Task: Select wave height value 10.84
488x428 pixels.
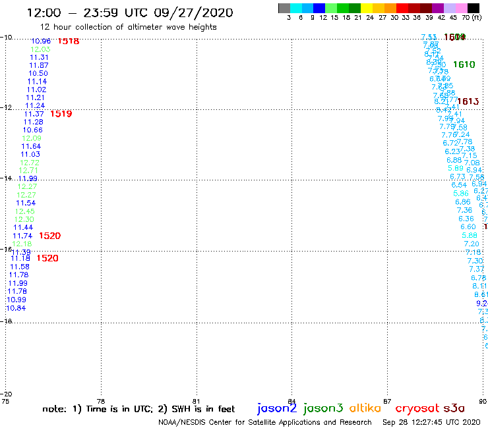Action: pos(16,308)
